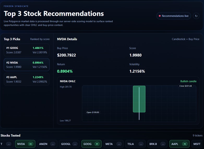The image size is (204, 149).
Task: Click the NVDA ticker chip
Action: coord(25,144)
